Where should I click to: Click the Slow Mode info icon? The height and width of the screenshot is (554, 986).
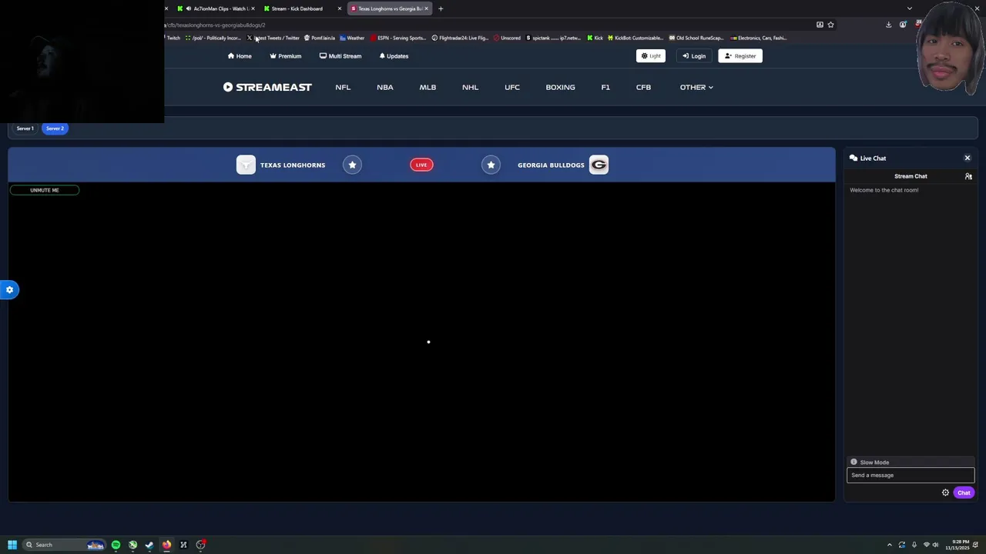click(x=854, y=462)
